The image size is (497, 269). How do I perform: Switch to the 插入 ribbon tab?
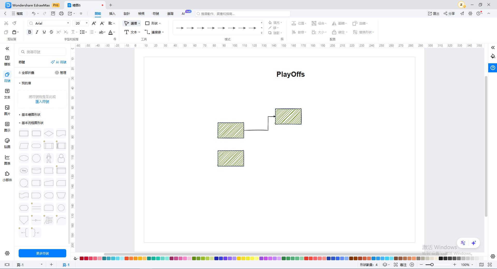coord(112,14)
